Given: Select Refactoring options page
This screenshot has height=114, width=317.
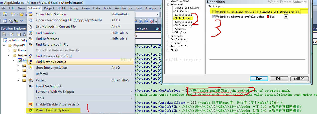Looking at the screenshot, I should pos(183,25).
